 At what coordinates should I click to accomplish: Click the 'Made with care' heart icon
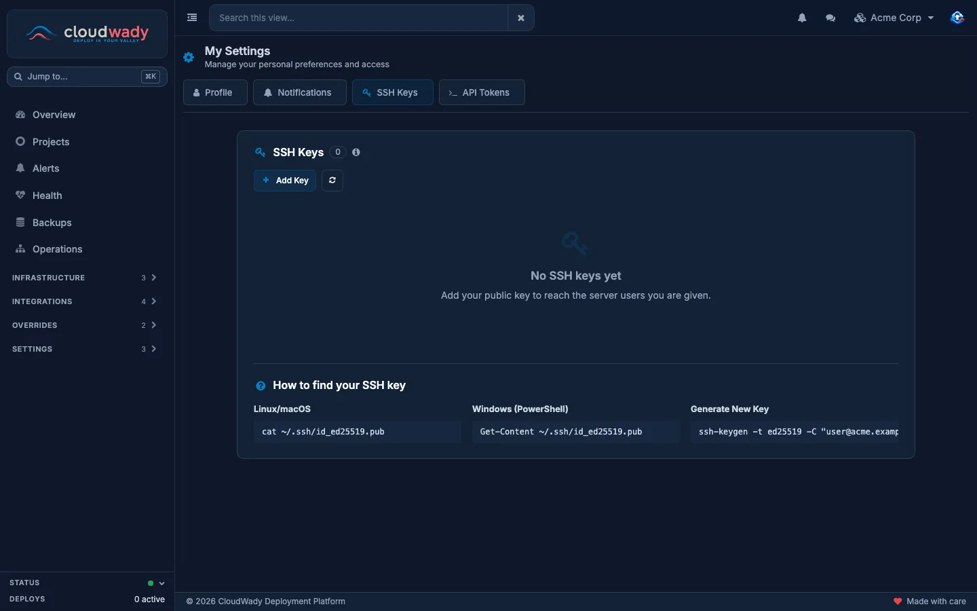[898, 601]
